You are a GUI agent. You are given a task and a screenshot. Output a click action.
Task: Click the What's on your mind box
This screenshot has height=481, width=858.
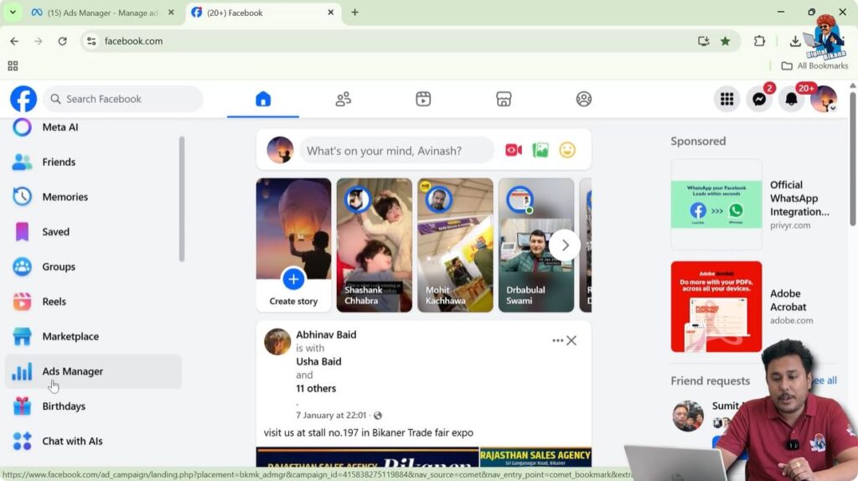point(396,151)
